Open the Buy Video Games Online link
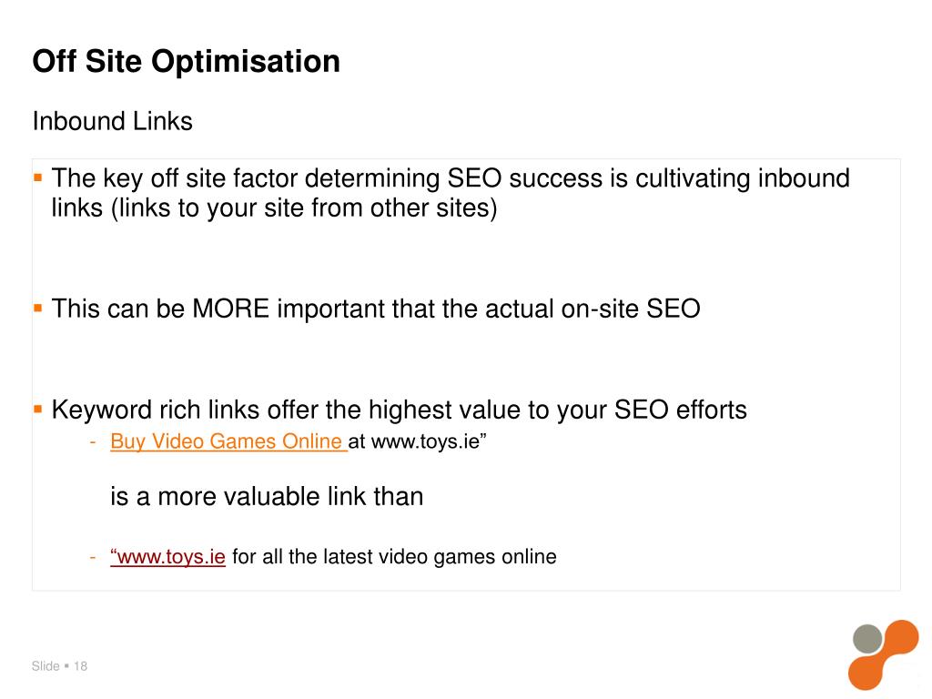 click(228, 441)
